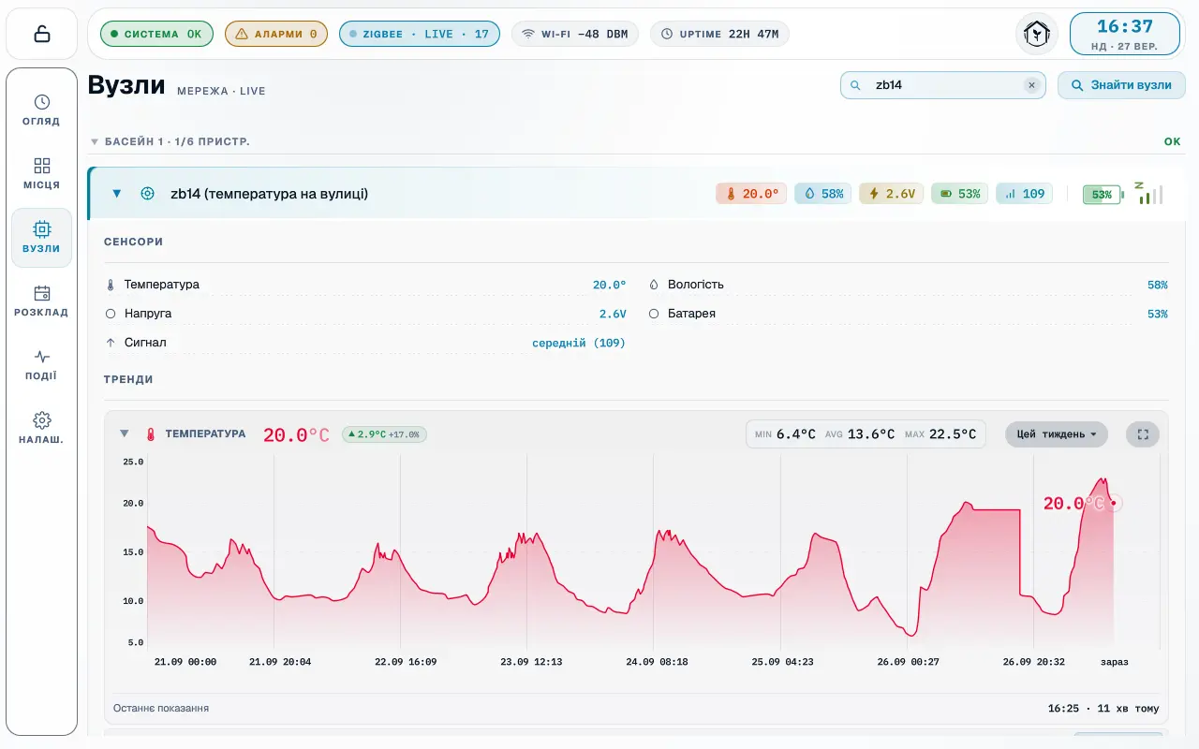
Task: Click the red 20.0° temperature chip
Action: click(751, 194)
